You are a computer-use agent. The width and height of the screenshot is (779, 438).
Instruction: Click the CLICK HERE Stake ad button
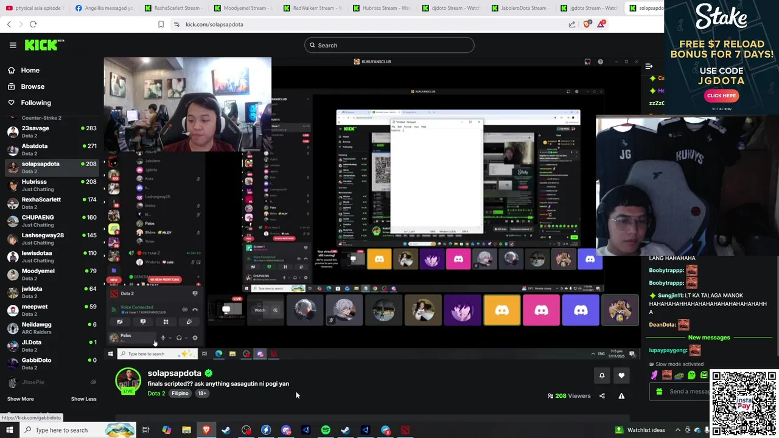[721, 96]
